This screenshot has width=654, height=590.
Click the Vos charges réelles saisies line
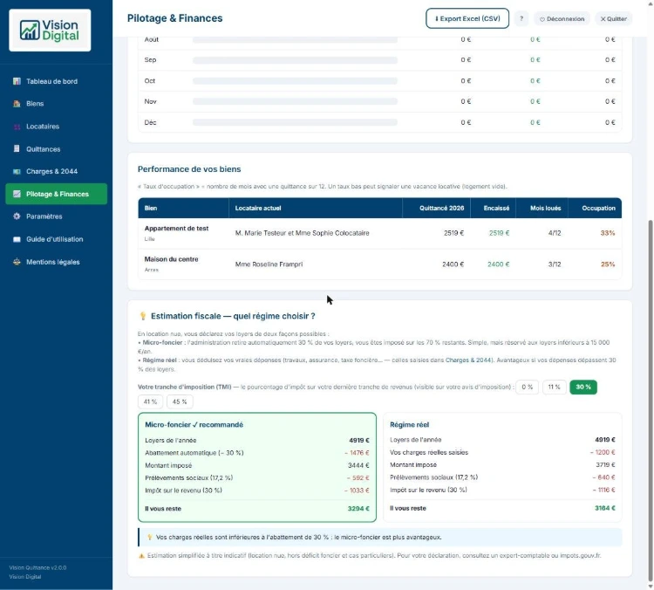[502, 452]
